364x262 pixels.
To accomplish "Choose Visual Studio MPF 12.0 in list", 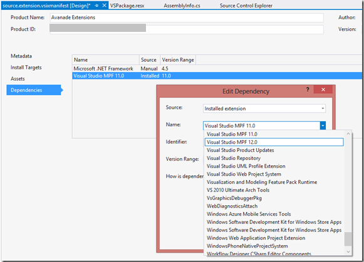I will pos(274,142).
